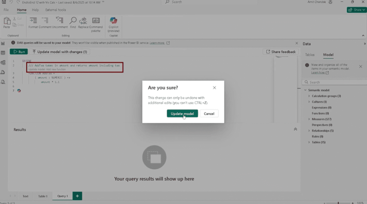Screen dimensions: 367x204
Task: Select the Home ribbon tab
Action: point(22,10)
